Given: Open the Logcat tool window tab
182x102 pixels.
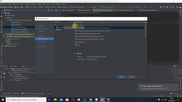Looking at the screenshot, I should coord(8,93).
